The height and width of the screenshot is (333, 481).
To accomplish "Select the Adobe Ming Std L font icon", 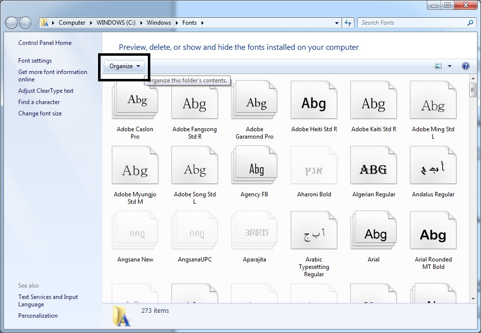I will [433, 100].
